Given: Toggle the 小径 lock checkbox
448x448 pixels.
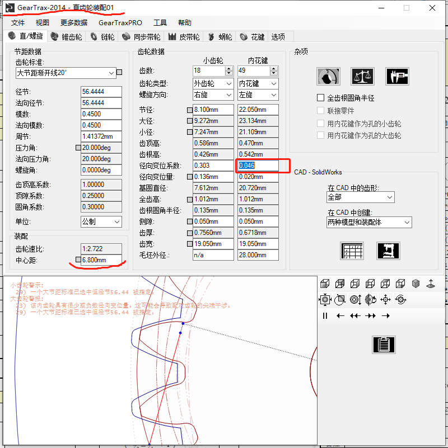Looking at the screenshot, I should tap(190, 132).
